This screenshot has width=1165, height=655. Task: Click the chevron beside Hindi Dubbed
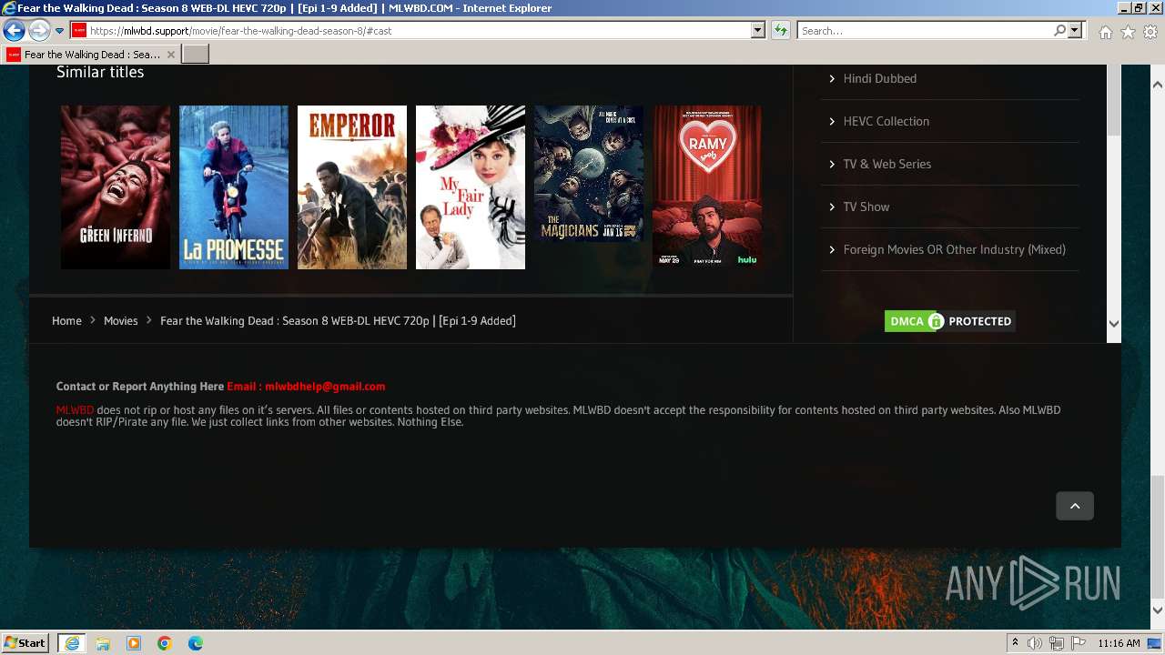(832, 78)
